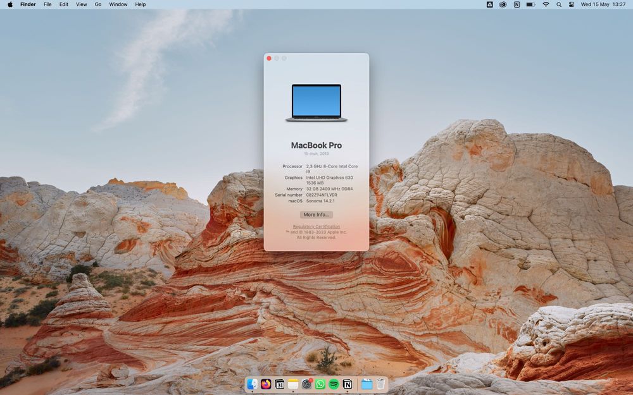Image resolution: width=633 pixels, height=395 pixels.
Task: Open the View menu
Action: point(82,4)
